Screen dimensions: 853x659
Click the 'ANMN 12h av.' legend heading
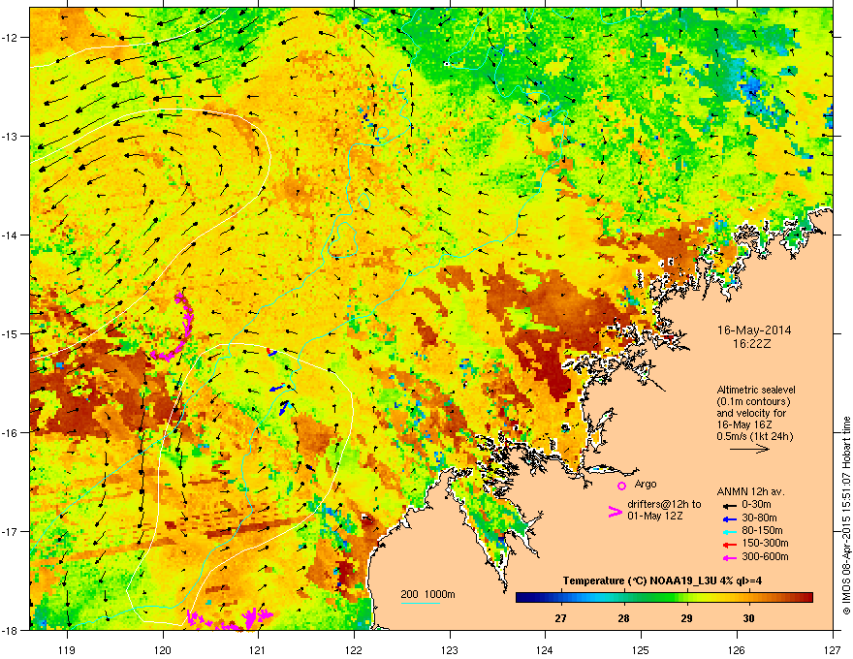point(750,491)
